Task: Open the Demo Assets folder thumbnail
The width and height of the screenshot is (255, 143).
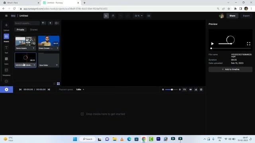Action: [25, 41]
